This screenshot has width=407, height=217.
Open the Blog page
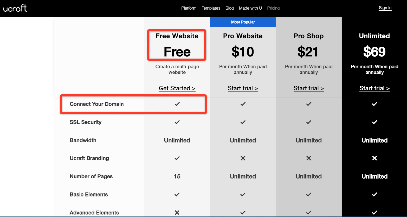click(229, 8)
